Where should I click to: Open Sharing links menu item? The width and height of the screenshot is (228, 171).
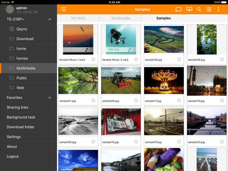pos(17,107)
